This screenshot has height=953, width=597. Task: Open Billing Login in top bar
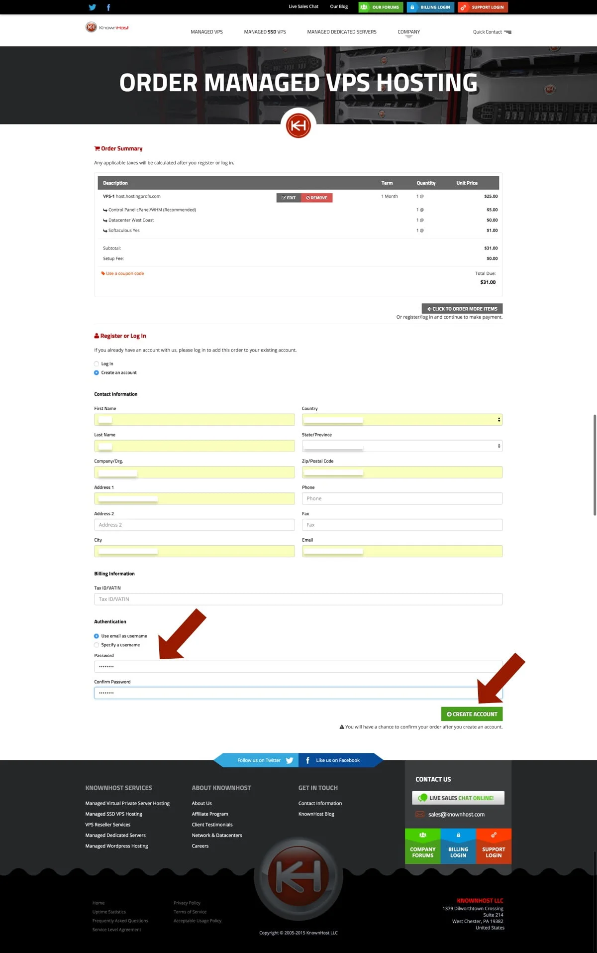coord(430,7)
